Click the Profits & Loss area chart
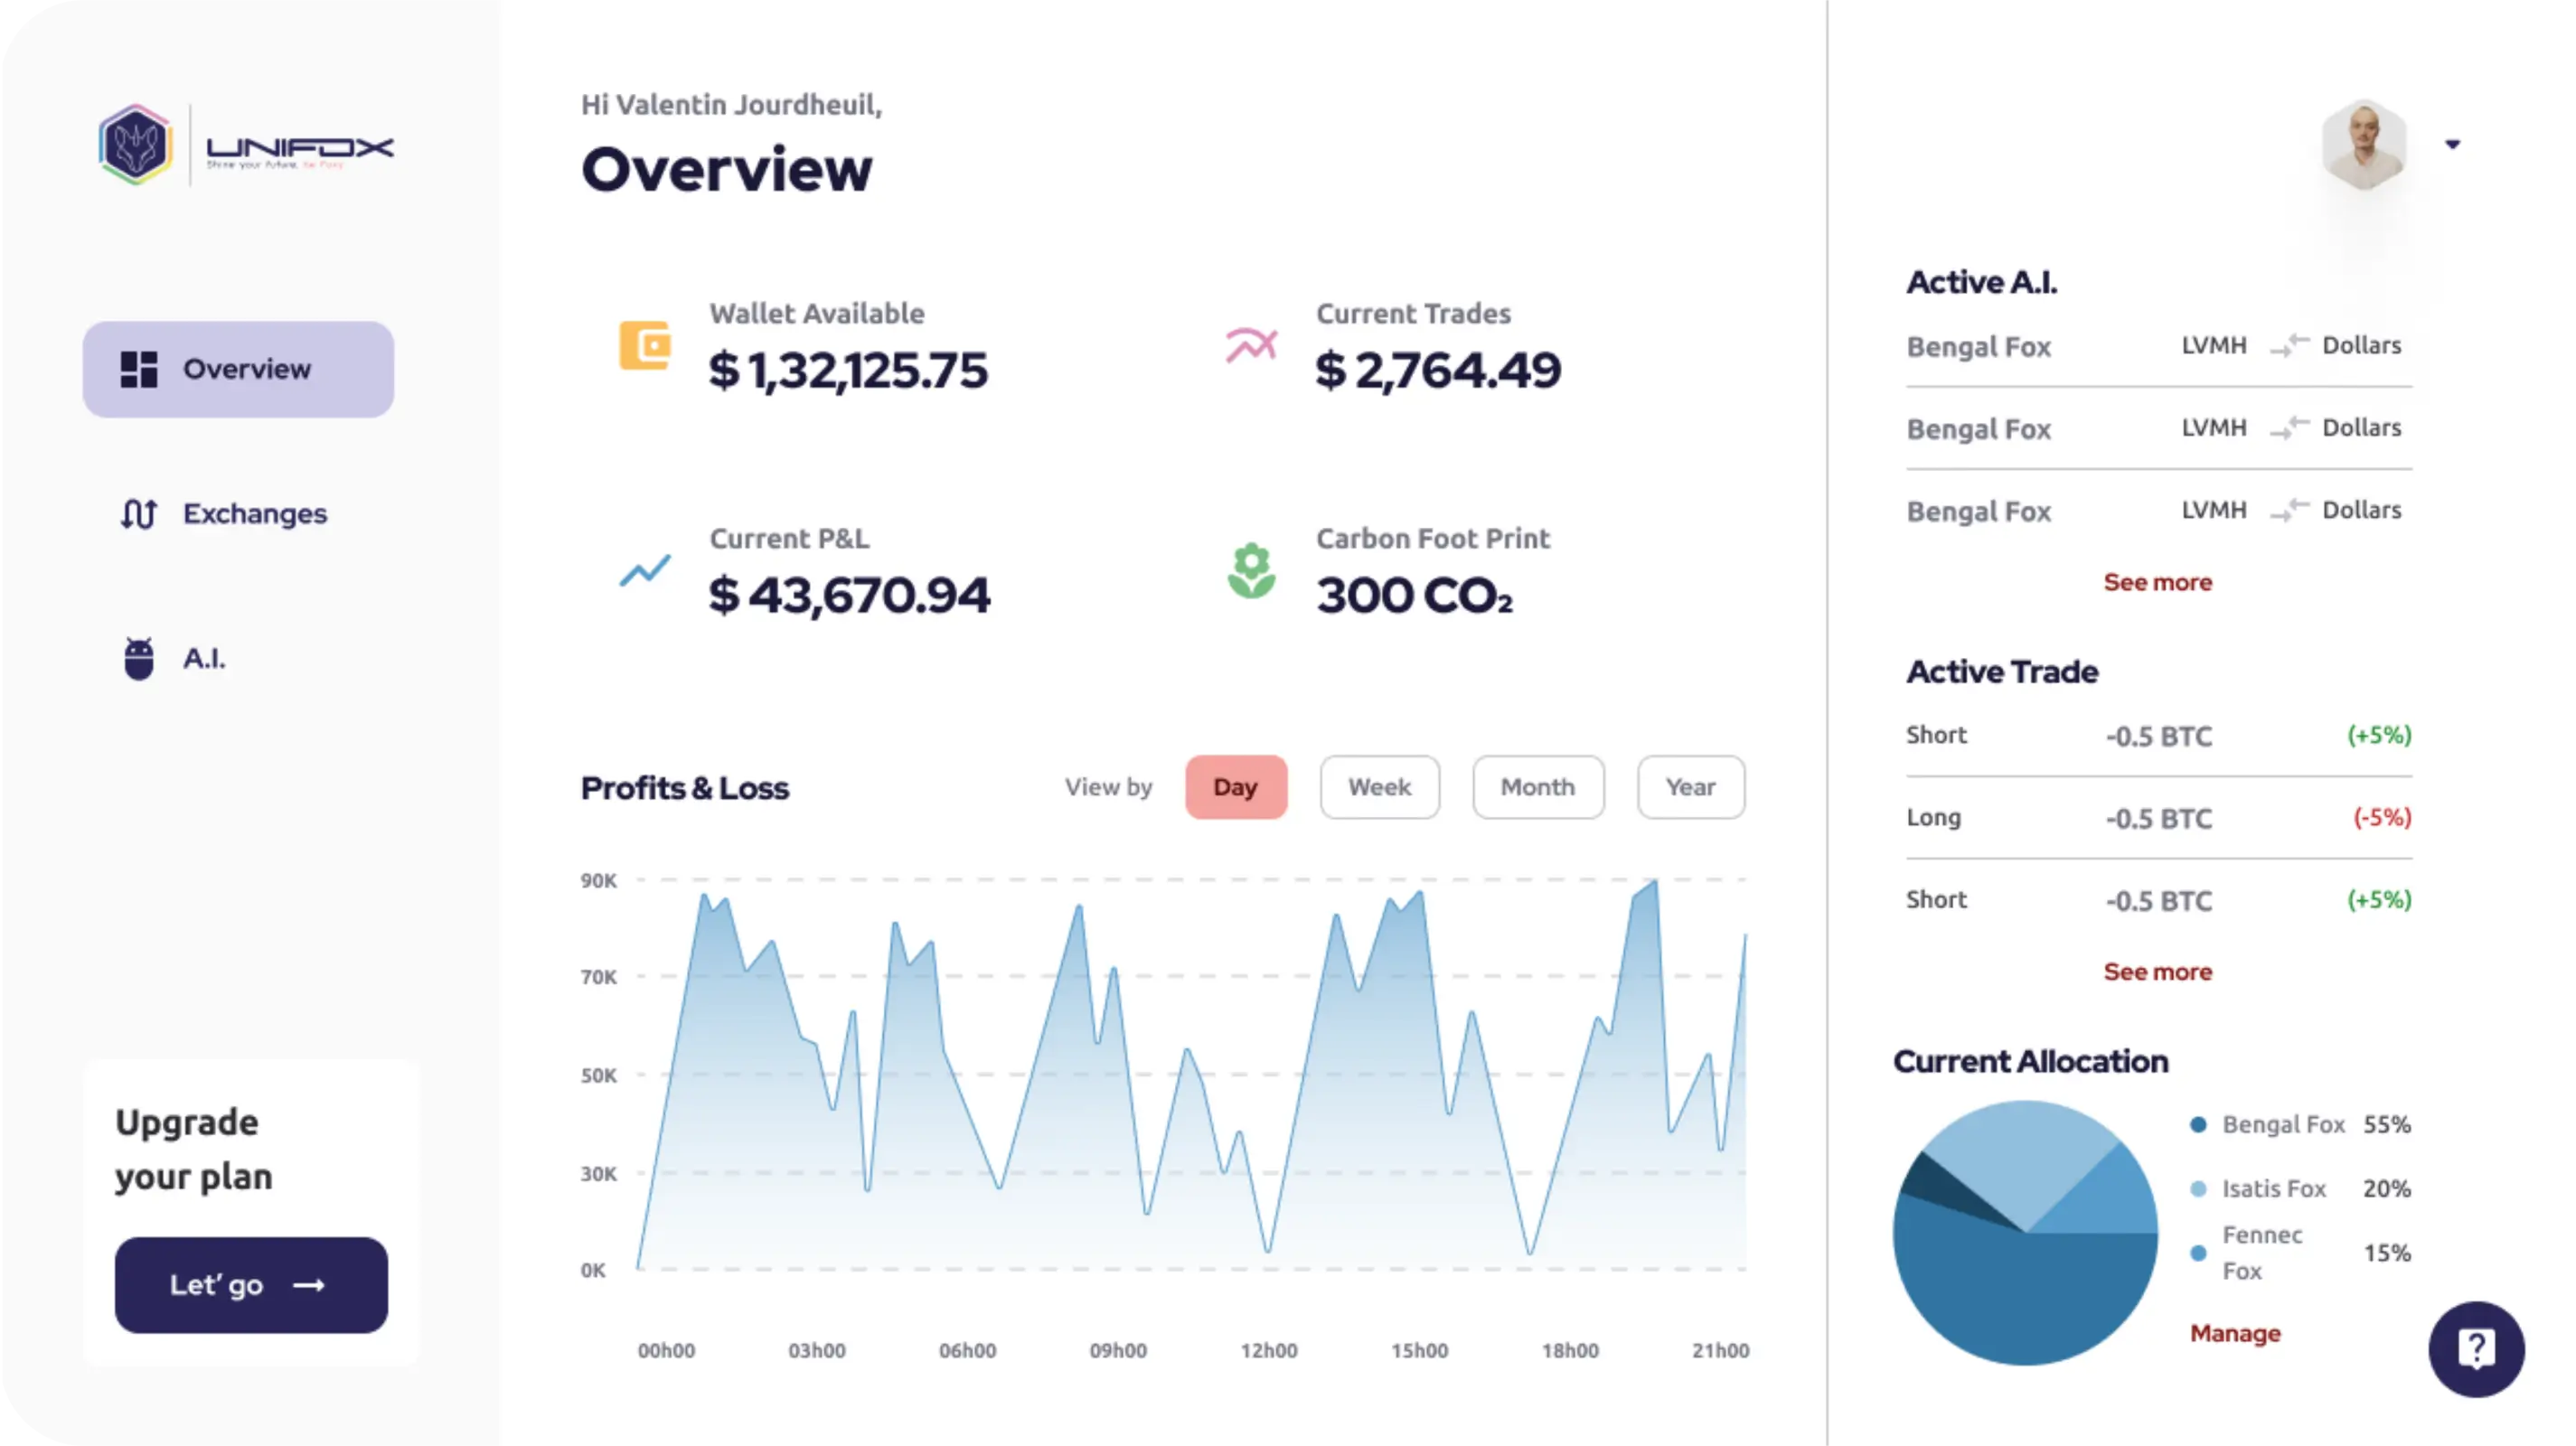The image size is (2576, 1446). [1191, 1075]
